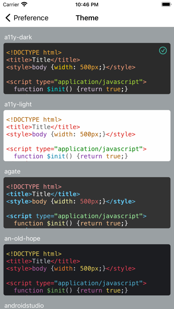Choose the agate theme preview
Viewport: 174px width, 309px height.
[x=87, y=202]
